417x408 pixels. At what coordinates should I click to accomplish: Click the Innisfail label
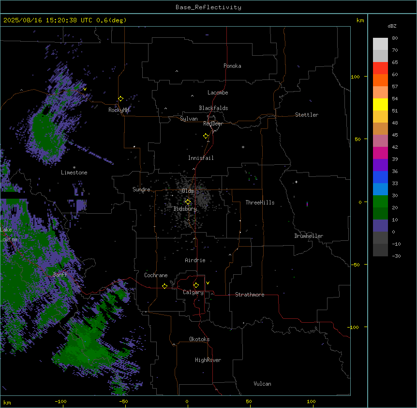pos(201,158)
